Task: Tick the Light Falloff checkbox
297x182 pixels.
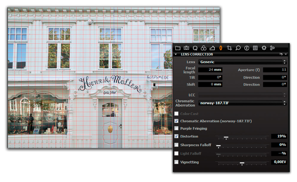Action: (x=176, y=154)
